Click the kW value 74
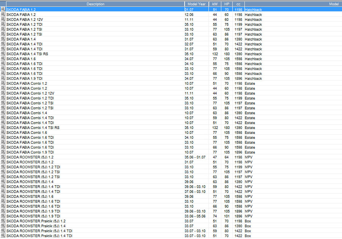The width and height of the screenshot is (342, 239). coord(215,216)
